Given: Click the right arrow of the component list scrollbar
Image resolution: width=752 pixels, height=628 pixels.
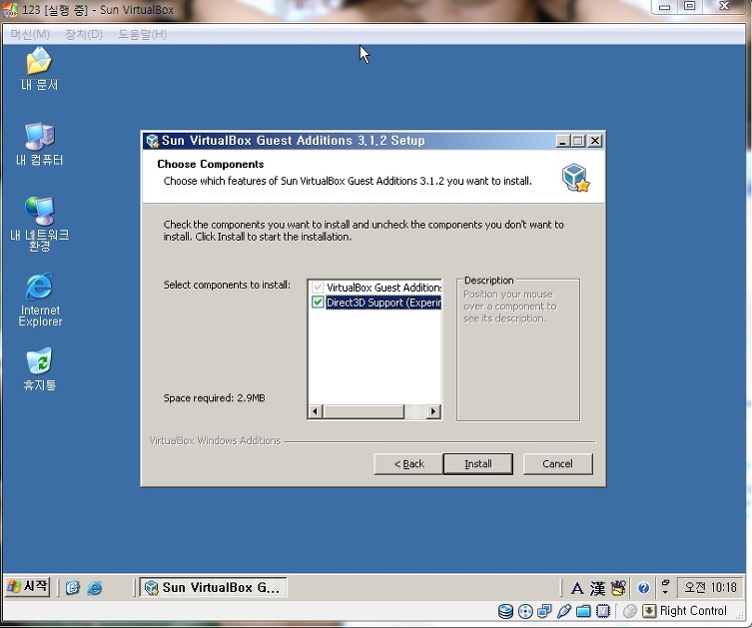Looking at the screenshot, I should click(x=433, y=411).
